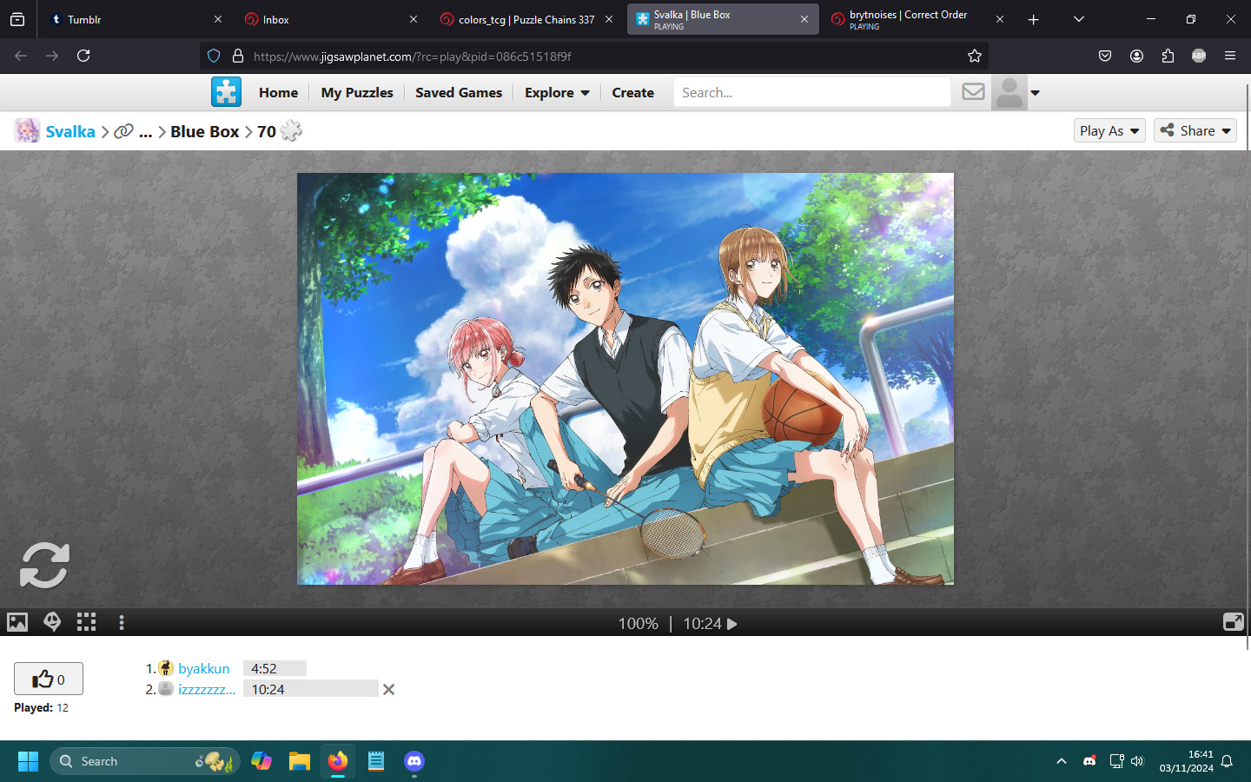Open My Puzzles page
This screenshot has width=1251, height=782.
click(x=357, y=92)
